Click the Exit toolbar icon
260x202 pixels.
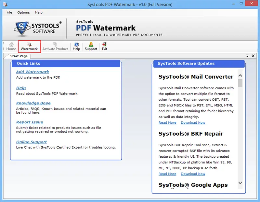point(104,47)
